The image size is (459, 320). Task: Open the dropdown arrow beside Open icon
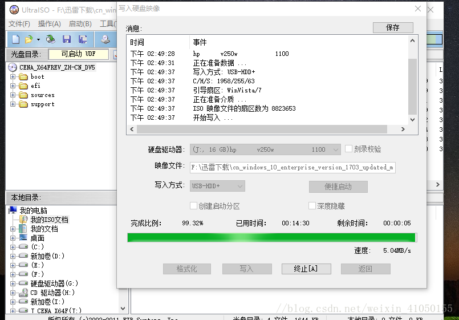coord(38,39)
